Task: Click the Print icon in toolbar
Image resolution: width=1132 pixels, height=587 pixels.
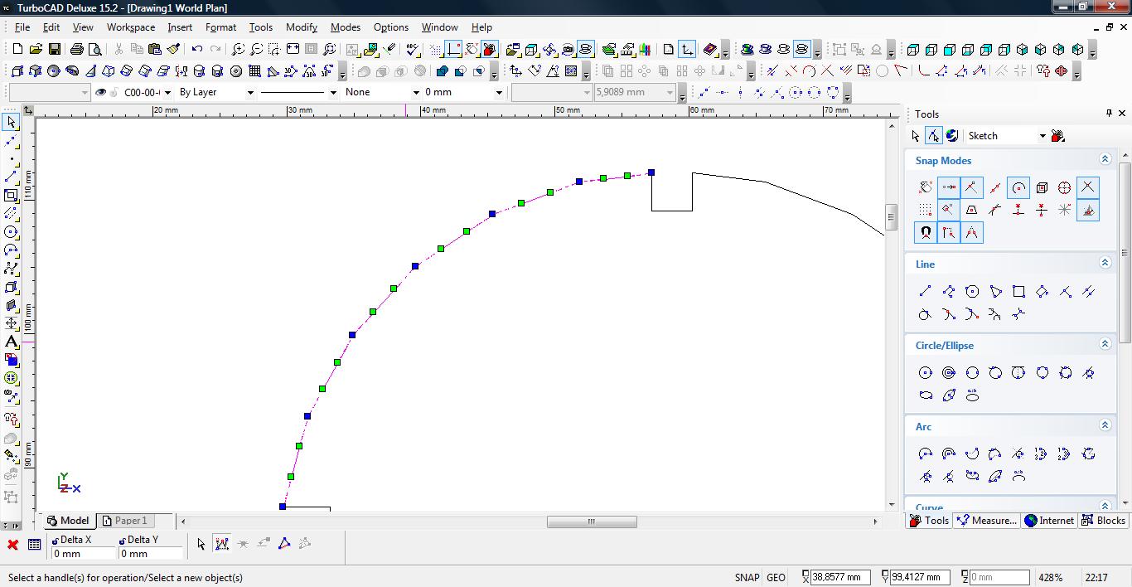Action: 77,50
